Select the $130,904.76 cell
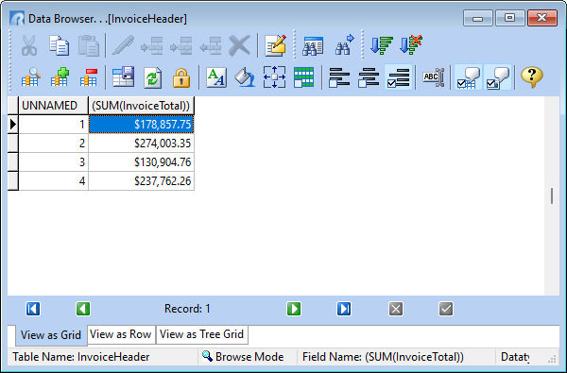This screenshot has height=373, width=567. pyautogui.click(x=142, y=161)
